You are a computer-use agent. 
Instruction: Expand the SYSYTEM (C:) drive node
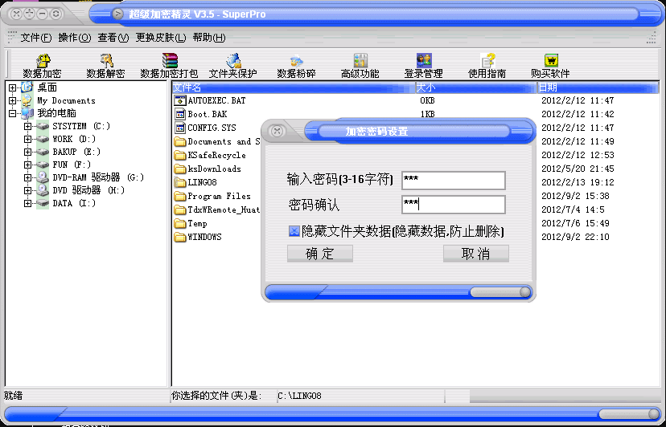(x=27, y=126)
